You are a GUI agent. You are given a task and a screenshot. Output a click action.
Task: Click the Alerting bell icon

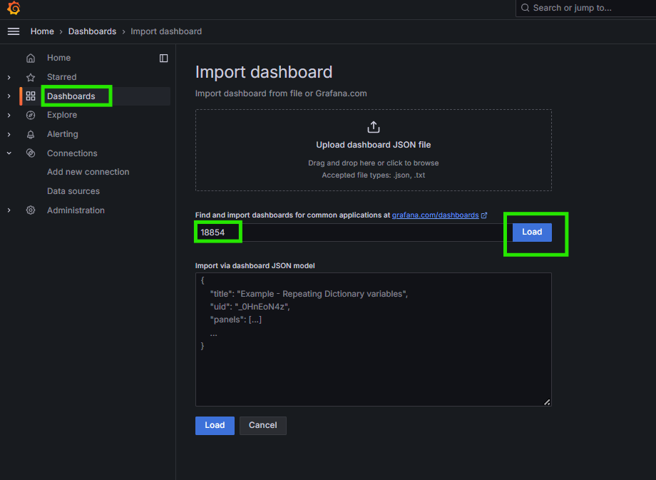tap(31, 134)
